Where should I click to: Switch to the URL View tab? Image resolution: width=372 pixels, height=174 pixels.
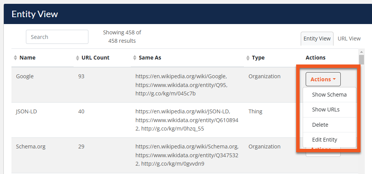click(349, 39)
